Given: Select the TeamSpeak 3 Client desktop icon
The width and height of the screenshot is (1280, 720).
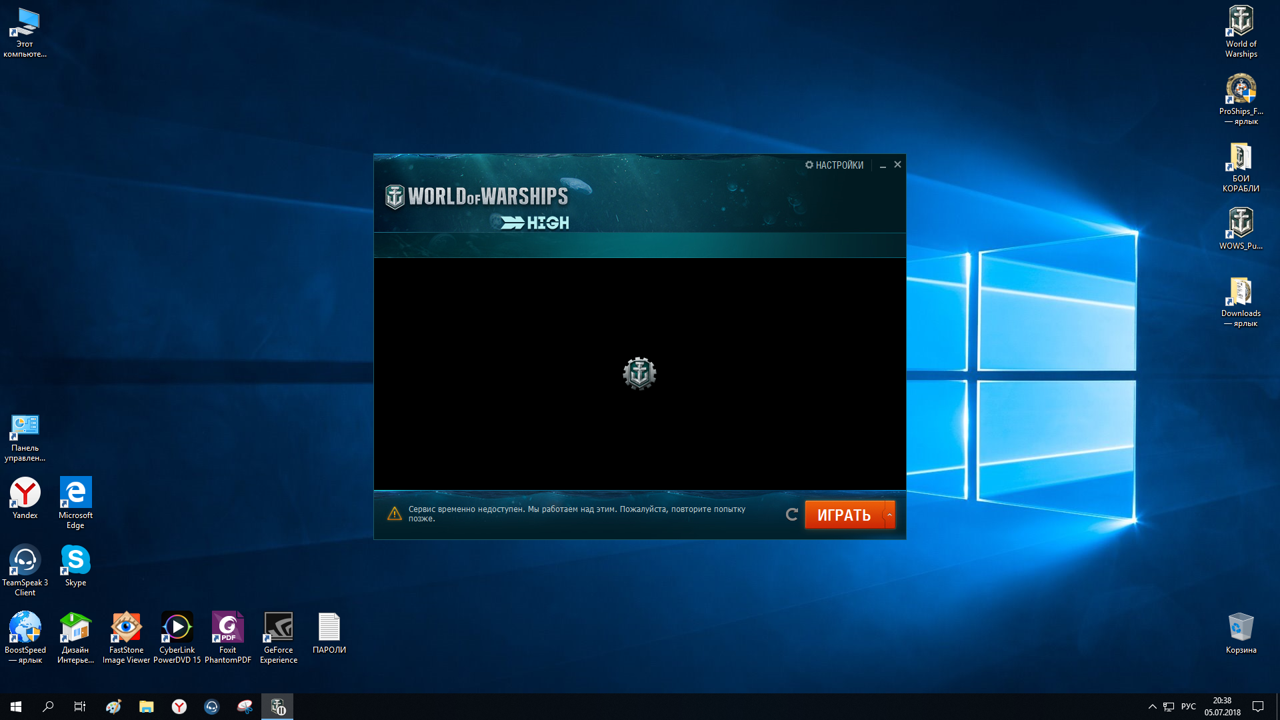Looking at the screenshot, I should [x=25, y=570].
